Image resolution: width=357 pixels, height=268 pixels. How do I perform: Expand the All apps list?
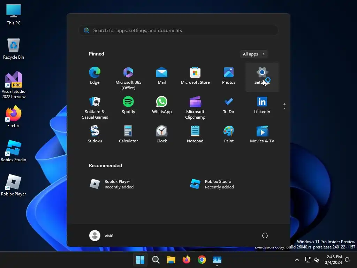click(254, 54)
